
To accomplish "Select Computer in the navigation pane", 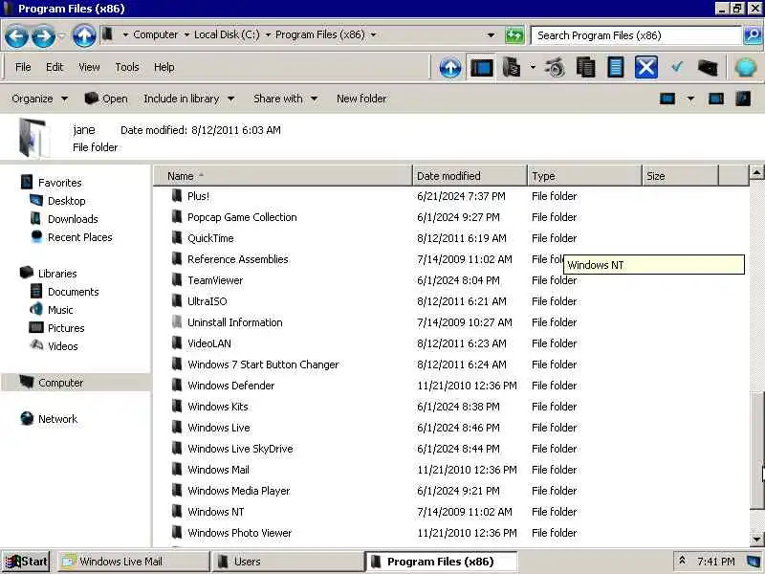I will click(60, 383).
